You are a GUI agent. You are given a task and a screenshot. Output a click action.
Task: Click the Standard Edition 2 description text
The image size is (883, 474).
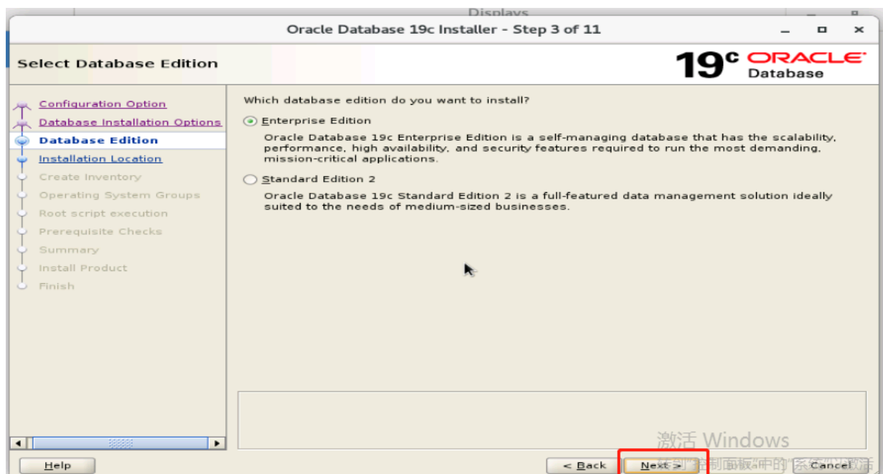548,202
